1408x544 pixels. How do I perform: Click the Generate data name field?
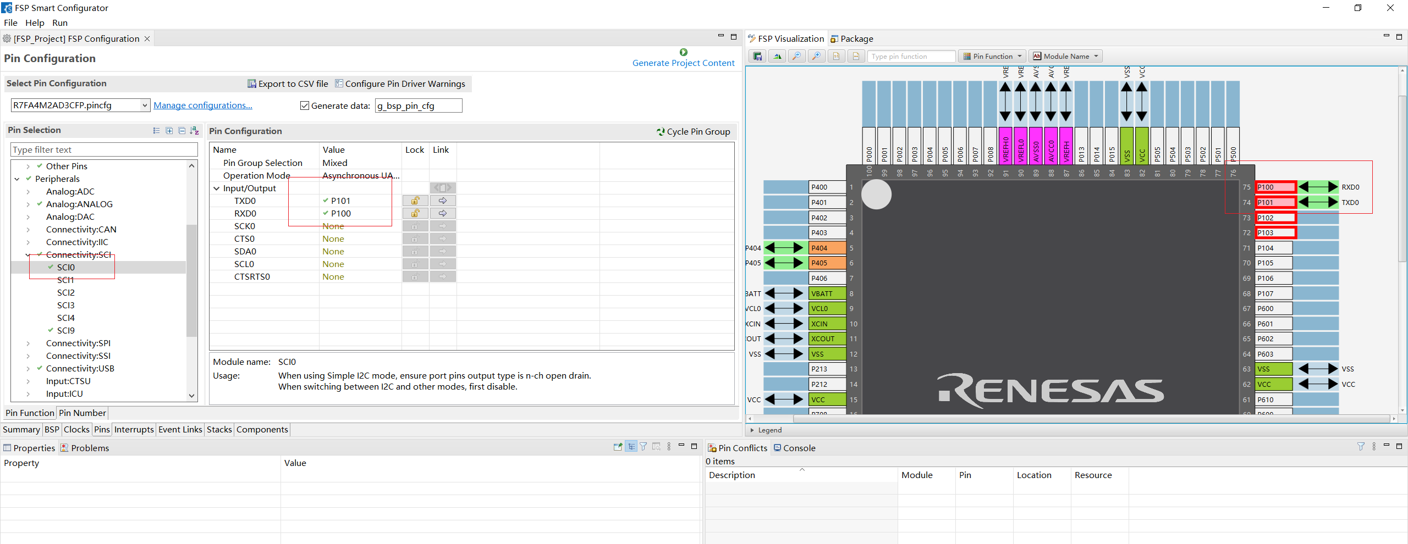tap(418, 106)
